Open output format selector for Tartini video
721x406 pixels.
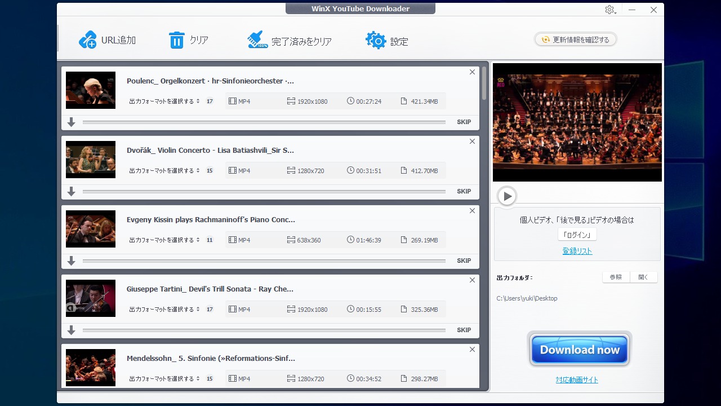(164, 310)
